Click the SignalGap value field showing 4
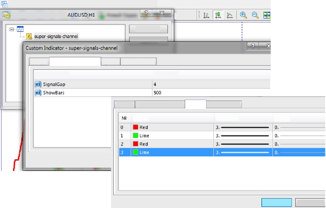The image size is (326, 208). pos(211,84)
